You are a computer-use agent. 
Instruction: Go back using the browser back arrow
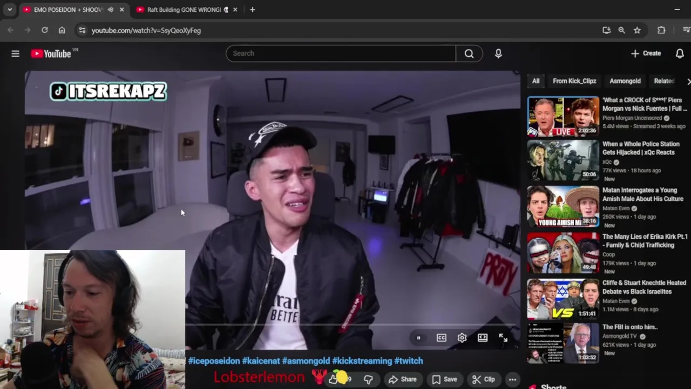[11, 30]
